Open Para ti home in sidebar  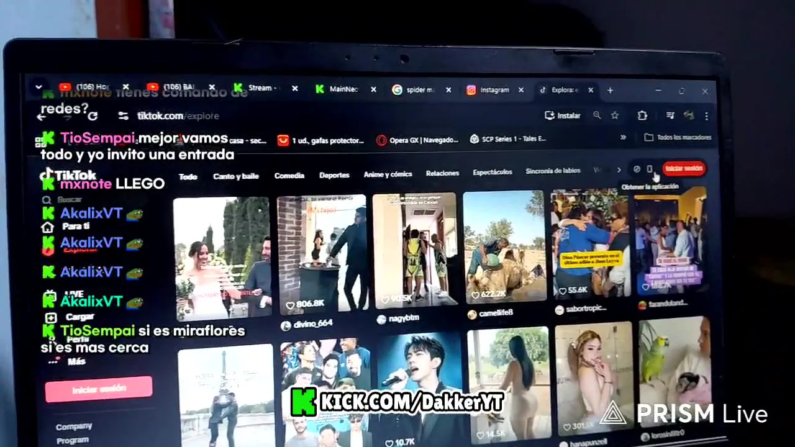point(66,227)
